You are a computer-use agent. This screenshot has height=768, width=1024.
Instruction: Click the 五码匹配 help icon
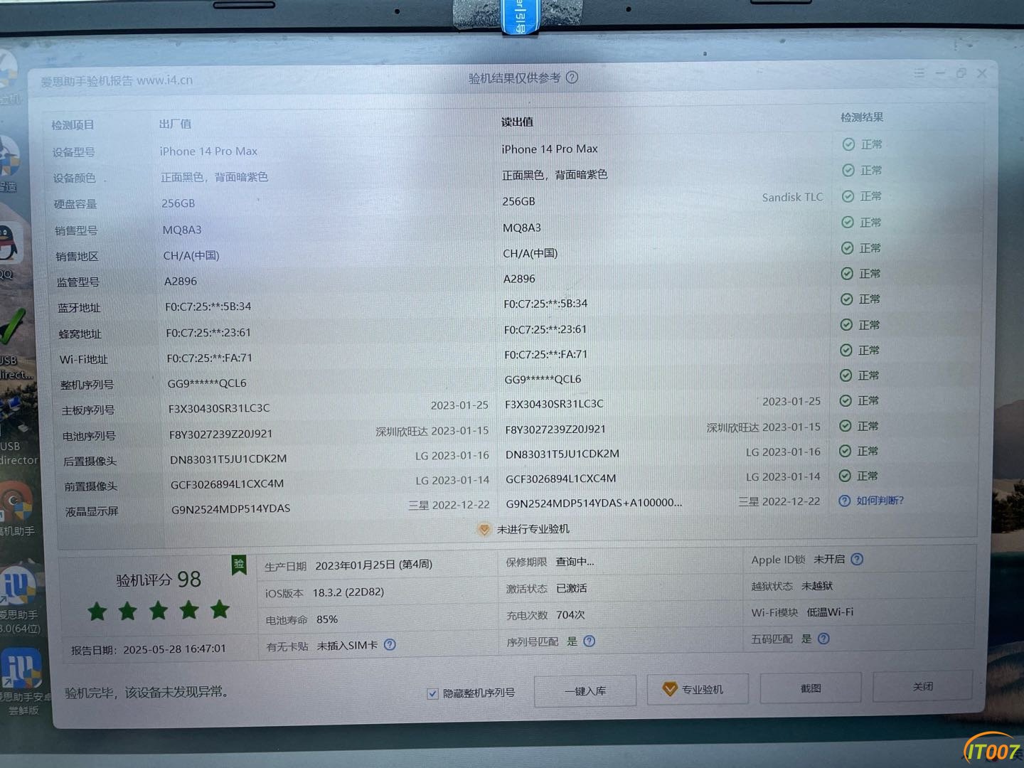(823, 639)
